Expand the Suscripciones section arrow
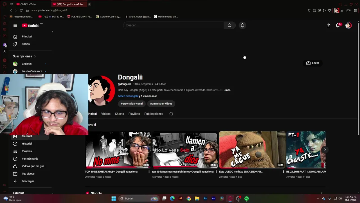The image size is (360, 203). click(x=35, y=56)
